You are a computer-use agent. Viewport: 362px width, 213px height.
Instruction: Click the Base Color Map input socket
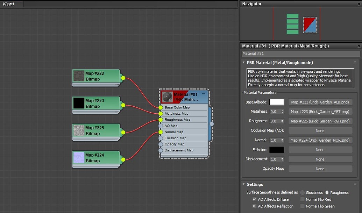pyautogui.click(x=161, y=108)
